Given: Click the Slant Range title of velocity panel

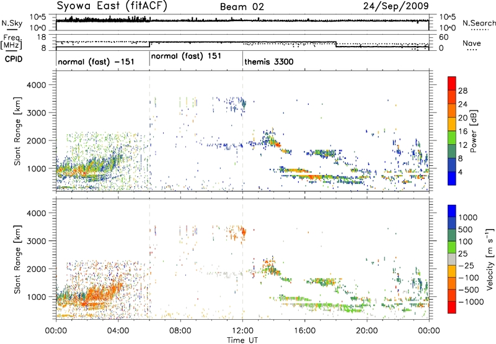Looking at the screenshot, I should pyautogui.click(x=17, y=259).
